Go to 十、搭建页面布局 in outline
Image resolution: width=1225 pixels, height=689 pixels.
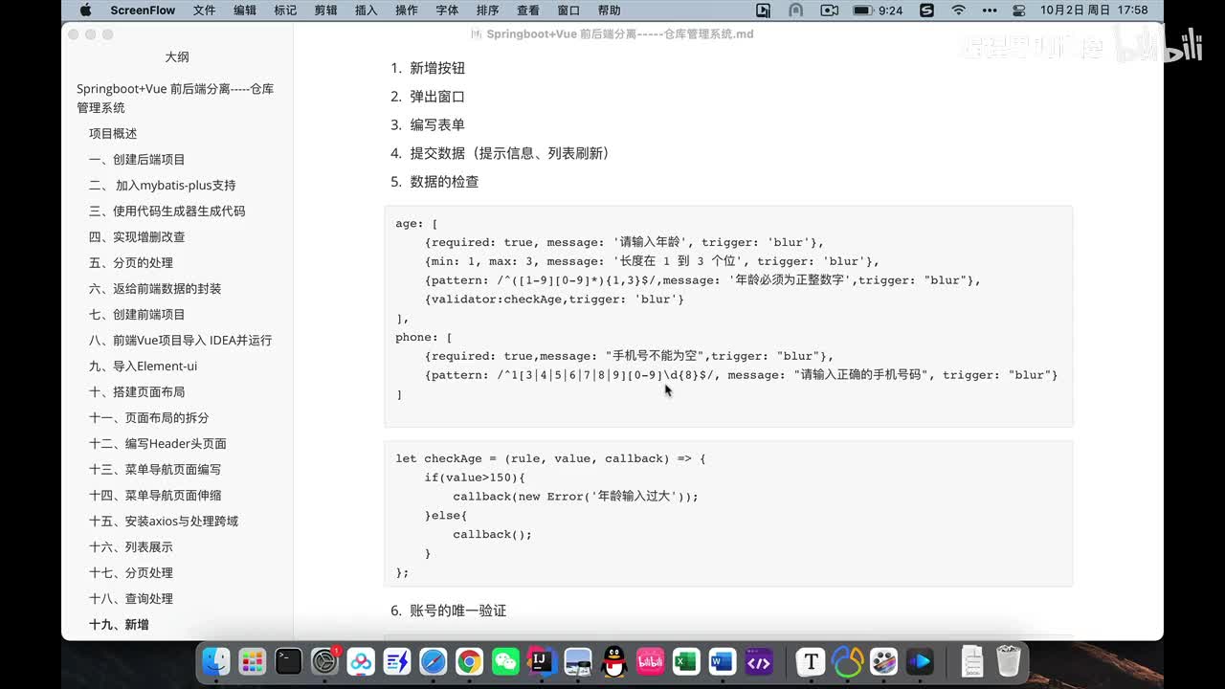(137, 392)
